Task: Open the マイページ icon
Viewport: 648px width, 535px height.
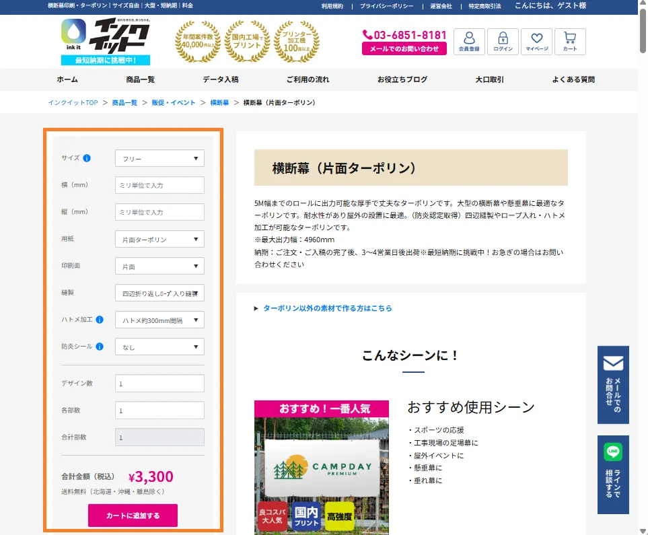Action: click(536, 41)
